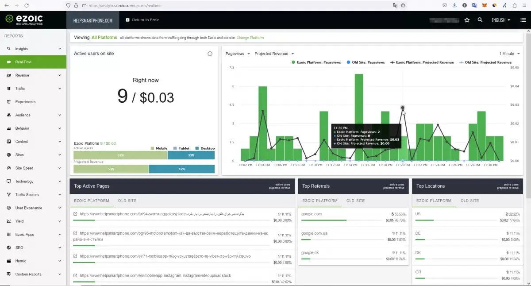
Task: Click the Traffic Sources branch icon
Action: [9, 195]
